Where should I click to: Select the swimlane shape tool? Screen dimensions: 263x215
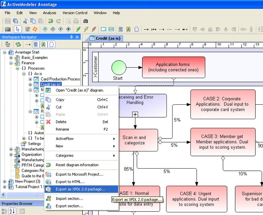[x=111, y=29]
